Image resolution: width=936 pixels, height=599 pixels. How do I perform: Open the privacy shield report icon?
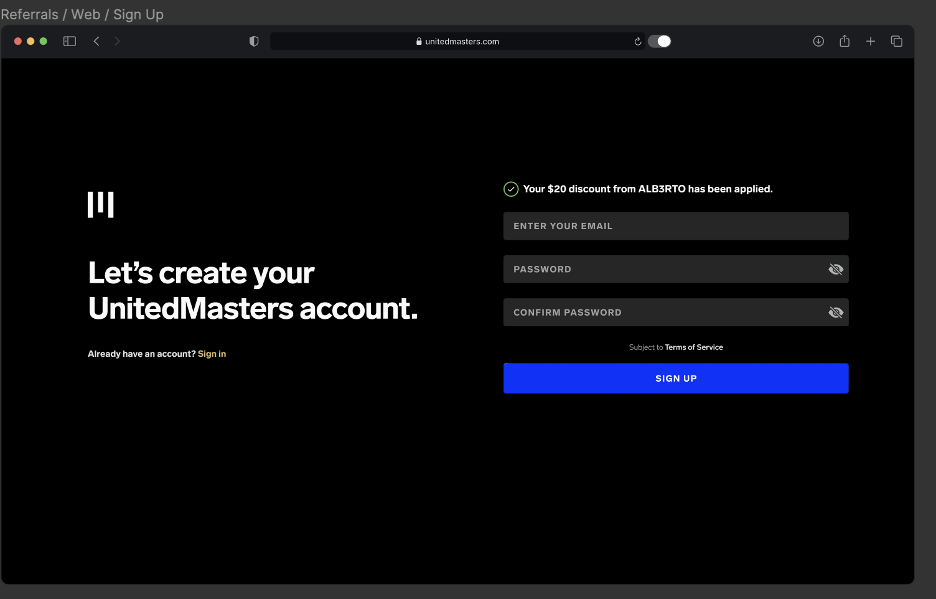[254, 41]
